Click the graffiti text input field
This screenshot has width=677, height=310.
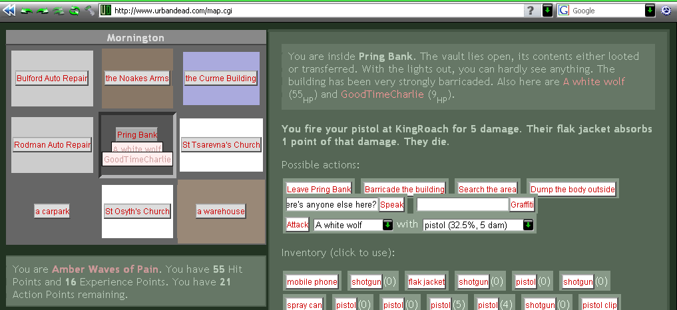(463, 205)
